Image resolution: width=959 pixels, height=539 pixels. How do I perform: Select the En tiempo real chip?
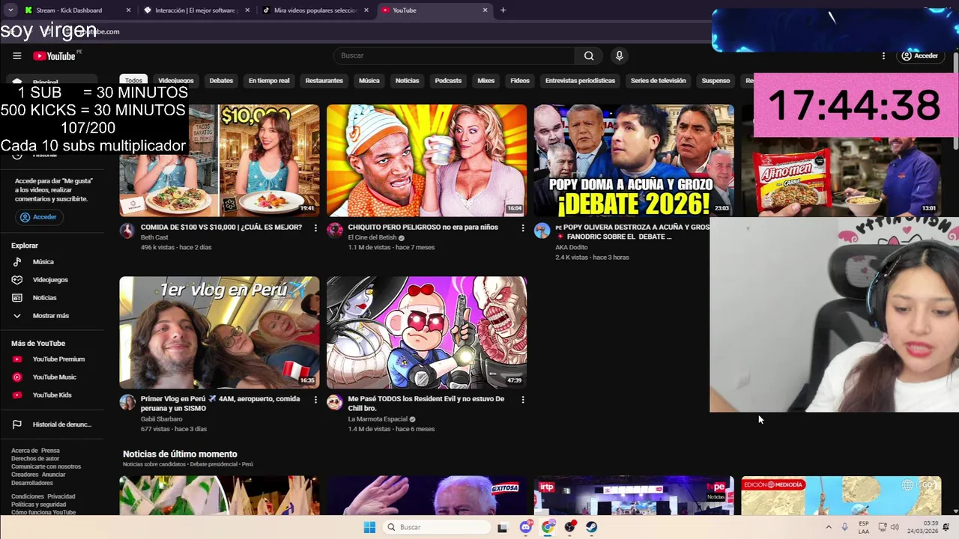[x=269, y=81]
